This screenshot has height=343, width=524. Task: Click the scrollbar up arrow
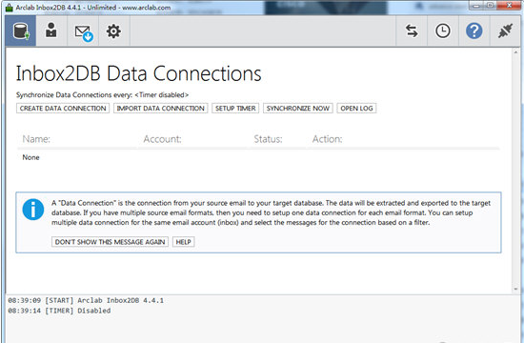click(x=515, y=52)
